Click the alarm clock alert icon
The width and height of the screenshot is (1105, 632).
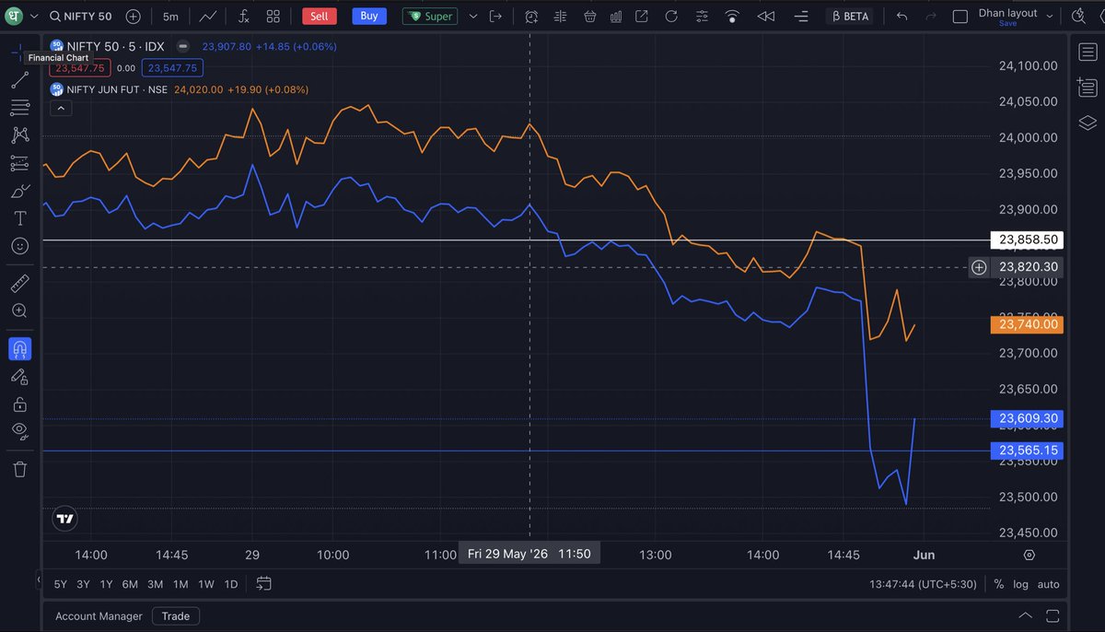pyautogui.click(x=531, y=16)
